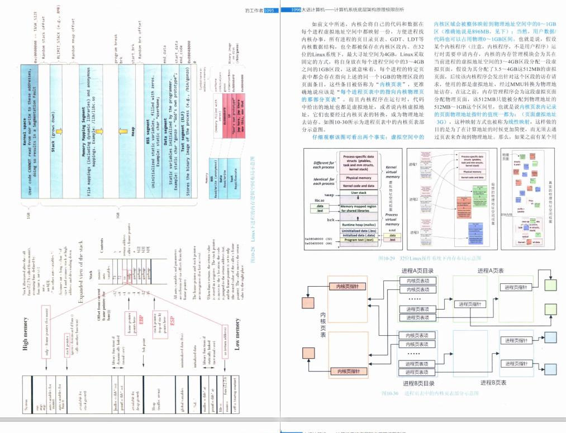Viewport: 566px width, 433px height.
Task: Click the 'Expanded view of the stack' title
Action: coord(81,272)
